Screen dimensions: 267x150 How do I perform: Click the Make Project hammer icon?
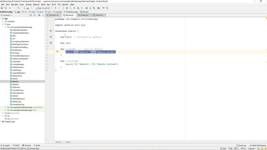pyautogui.click(x=18, y=8)
